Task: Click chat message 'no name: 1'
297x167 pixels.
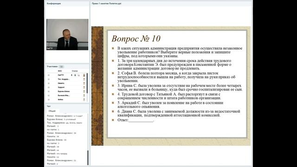Action: [x=53, y=129]
